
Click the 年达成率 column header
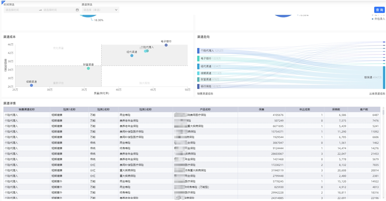click(304, 109)
